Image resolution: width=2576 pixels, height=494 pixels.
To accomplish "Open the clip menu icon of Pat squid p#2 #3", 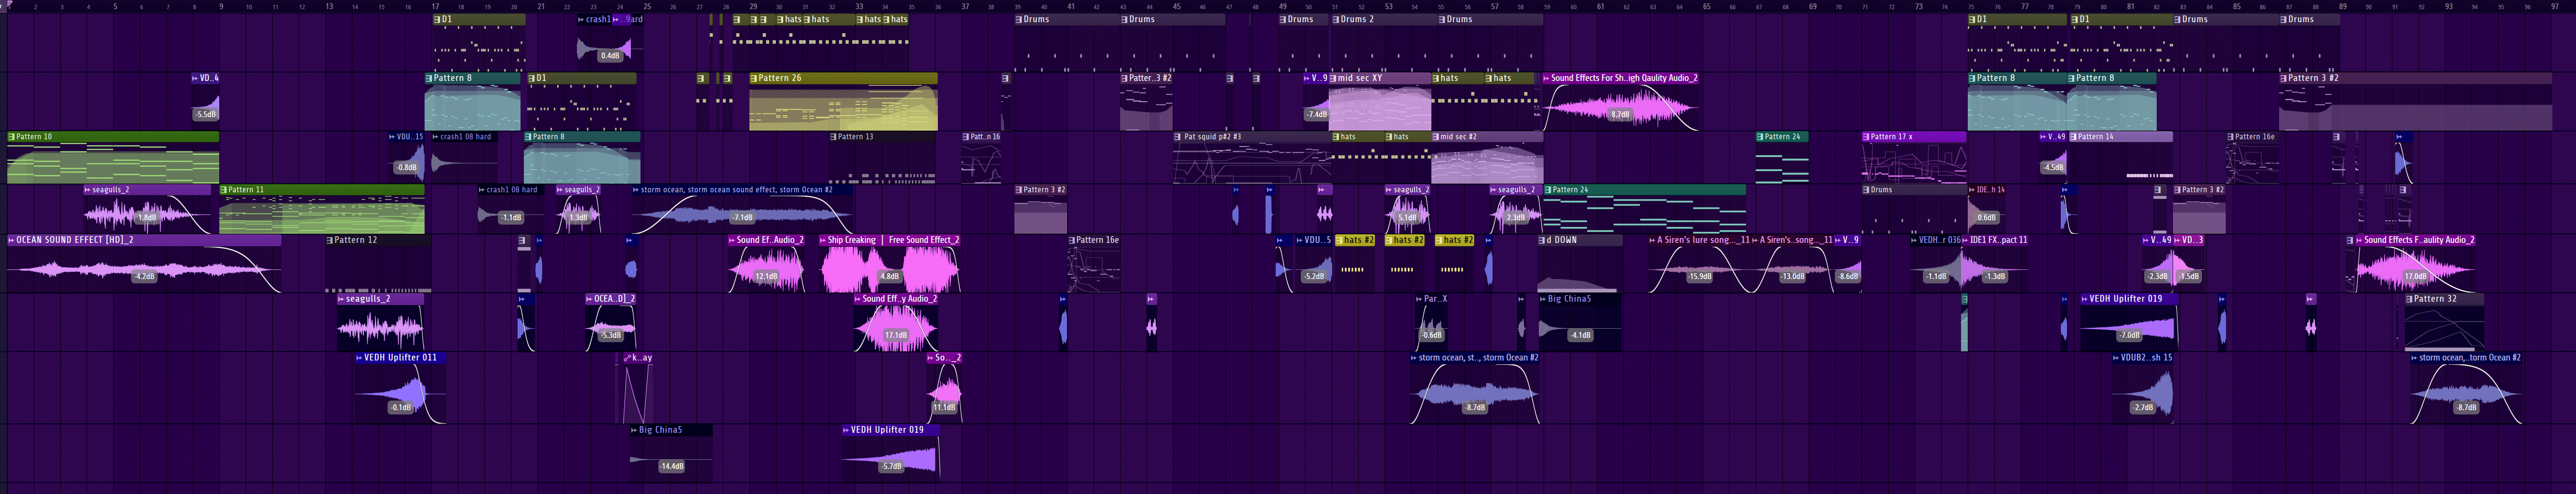I will pyautogui.click(x=1179, y=137).
